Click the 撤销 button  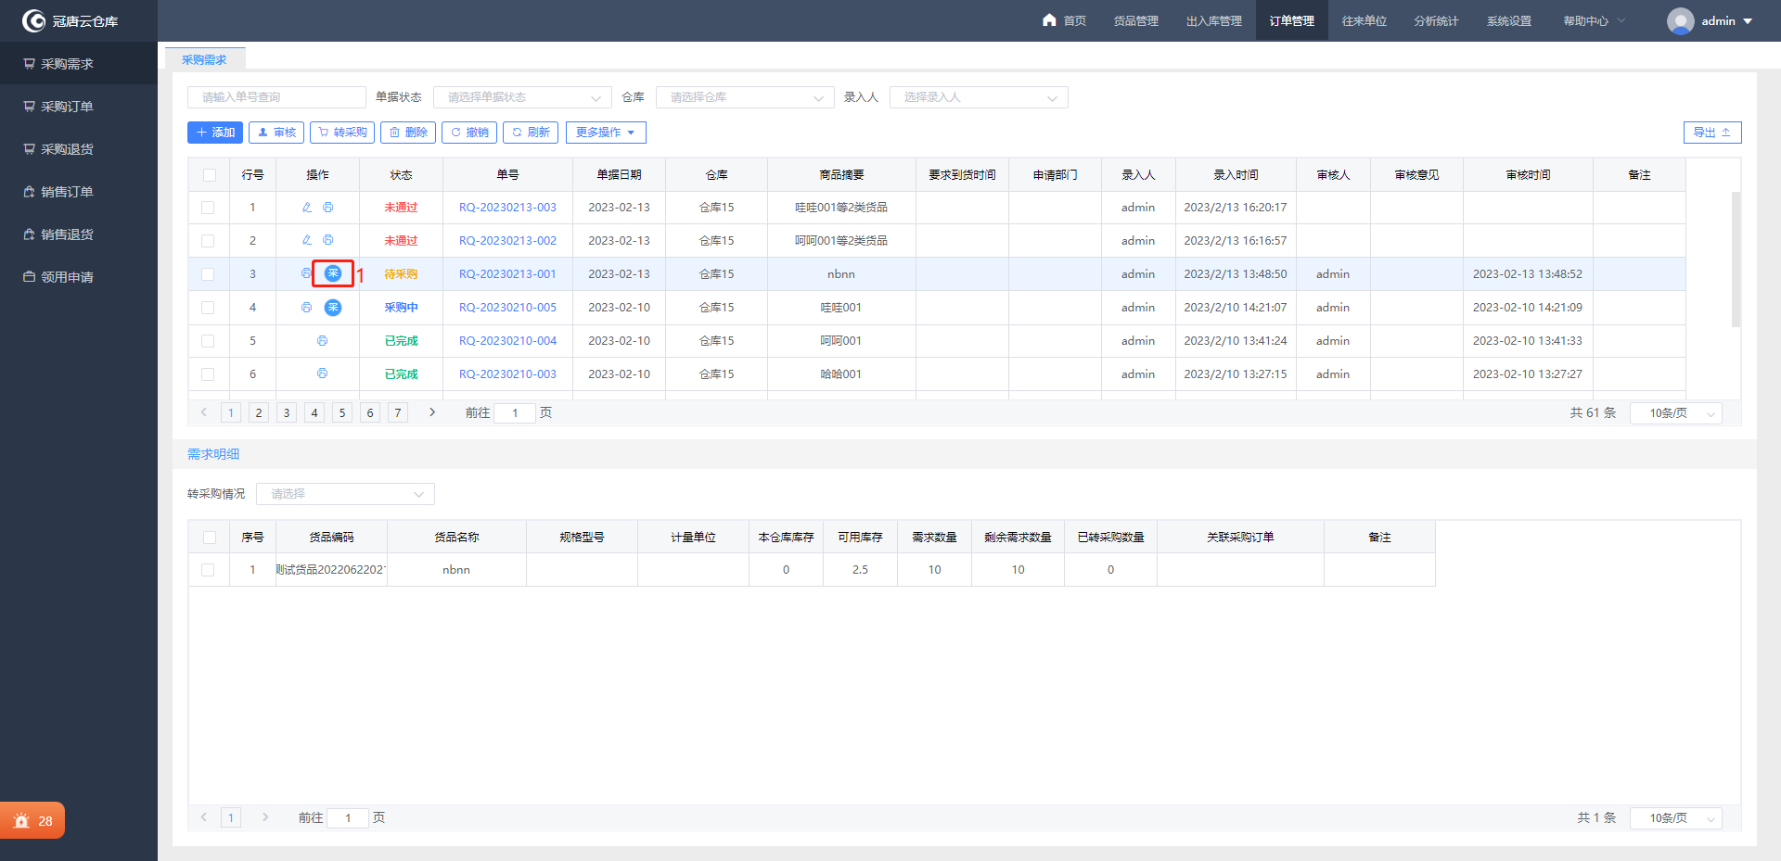pos(469,133)
